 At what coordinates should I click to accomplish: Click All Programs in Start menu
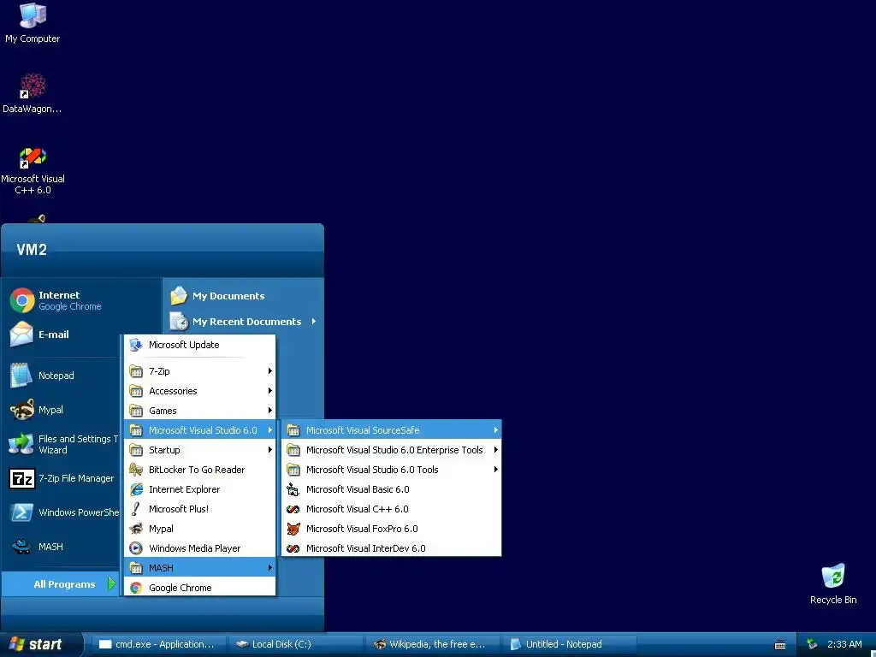(61, 584)
